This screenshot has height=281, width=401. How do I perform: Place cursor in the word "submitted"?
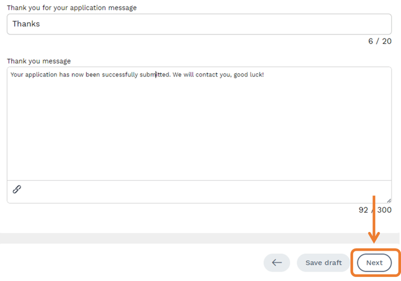coord(154,75)
